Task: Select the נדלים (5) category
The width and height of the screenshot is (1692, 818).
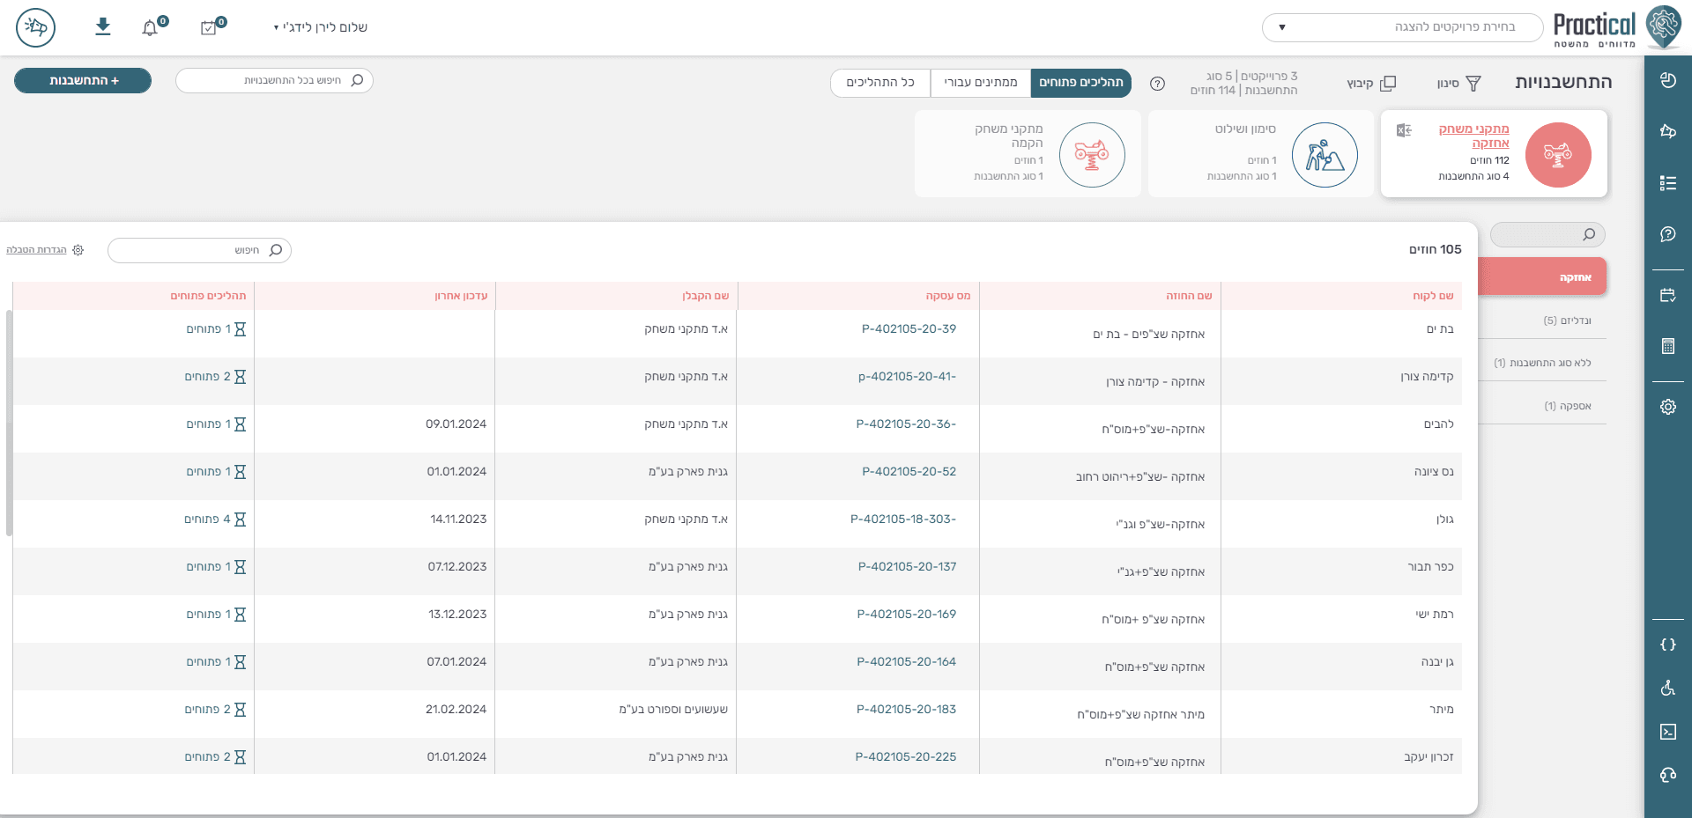Action: click(1567, 321)
